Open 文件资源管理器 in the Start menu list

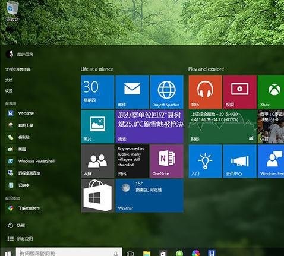point(18,69)
